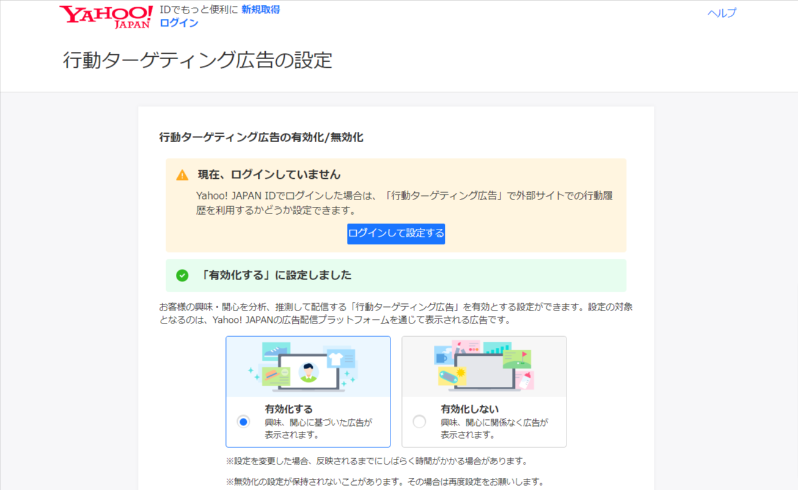The image size is (798, 490).
Task: Click the 有効化する option title text
Action: [289, 409]
